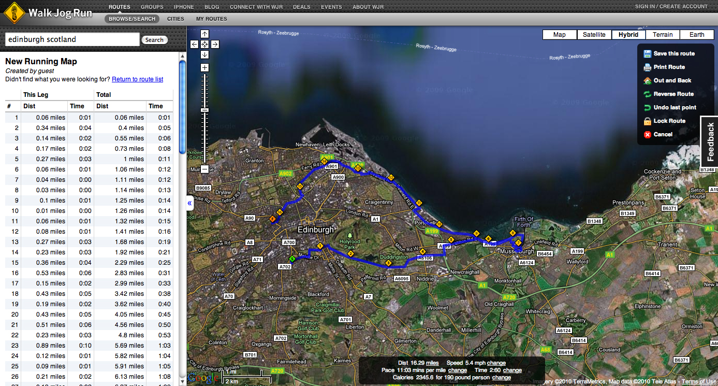Open the Groups menu item
This screenshot has width=718, height=386.
point(152,7)
